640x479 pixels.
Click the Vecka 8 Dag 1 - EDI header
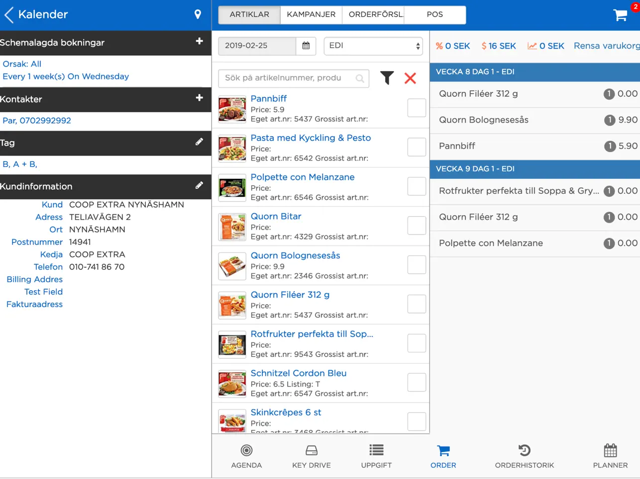[535, 72]
